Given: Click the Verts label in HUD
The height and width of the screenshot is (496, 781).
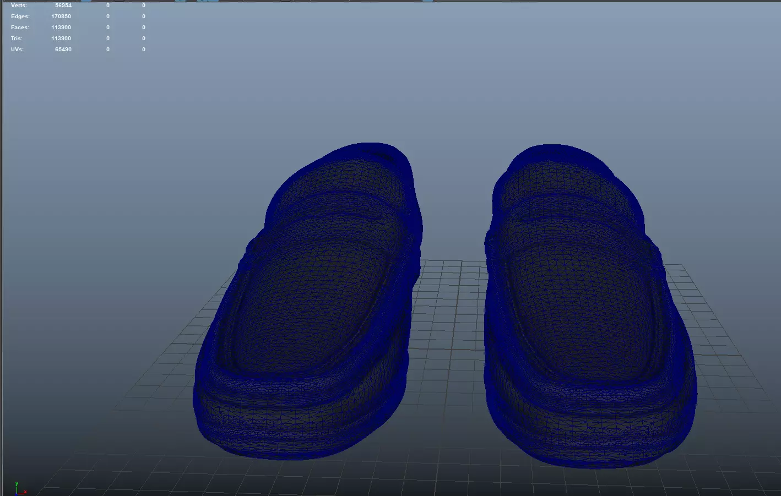Looking at the screenshot, I should coord(19,6).
